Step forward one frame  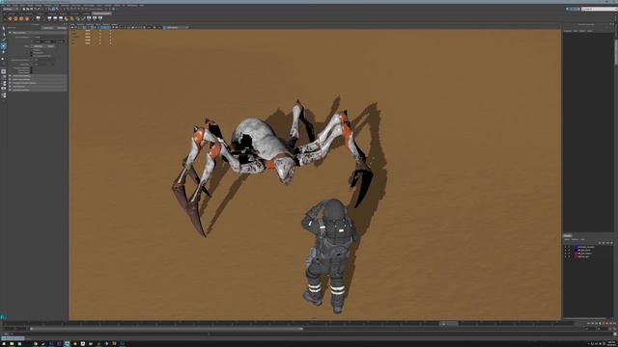pos(610,323)
